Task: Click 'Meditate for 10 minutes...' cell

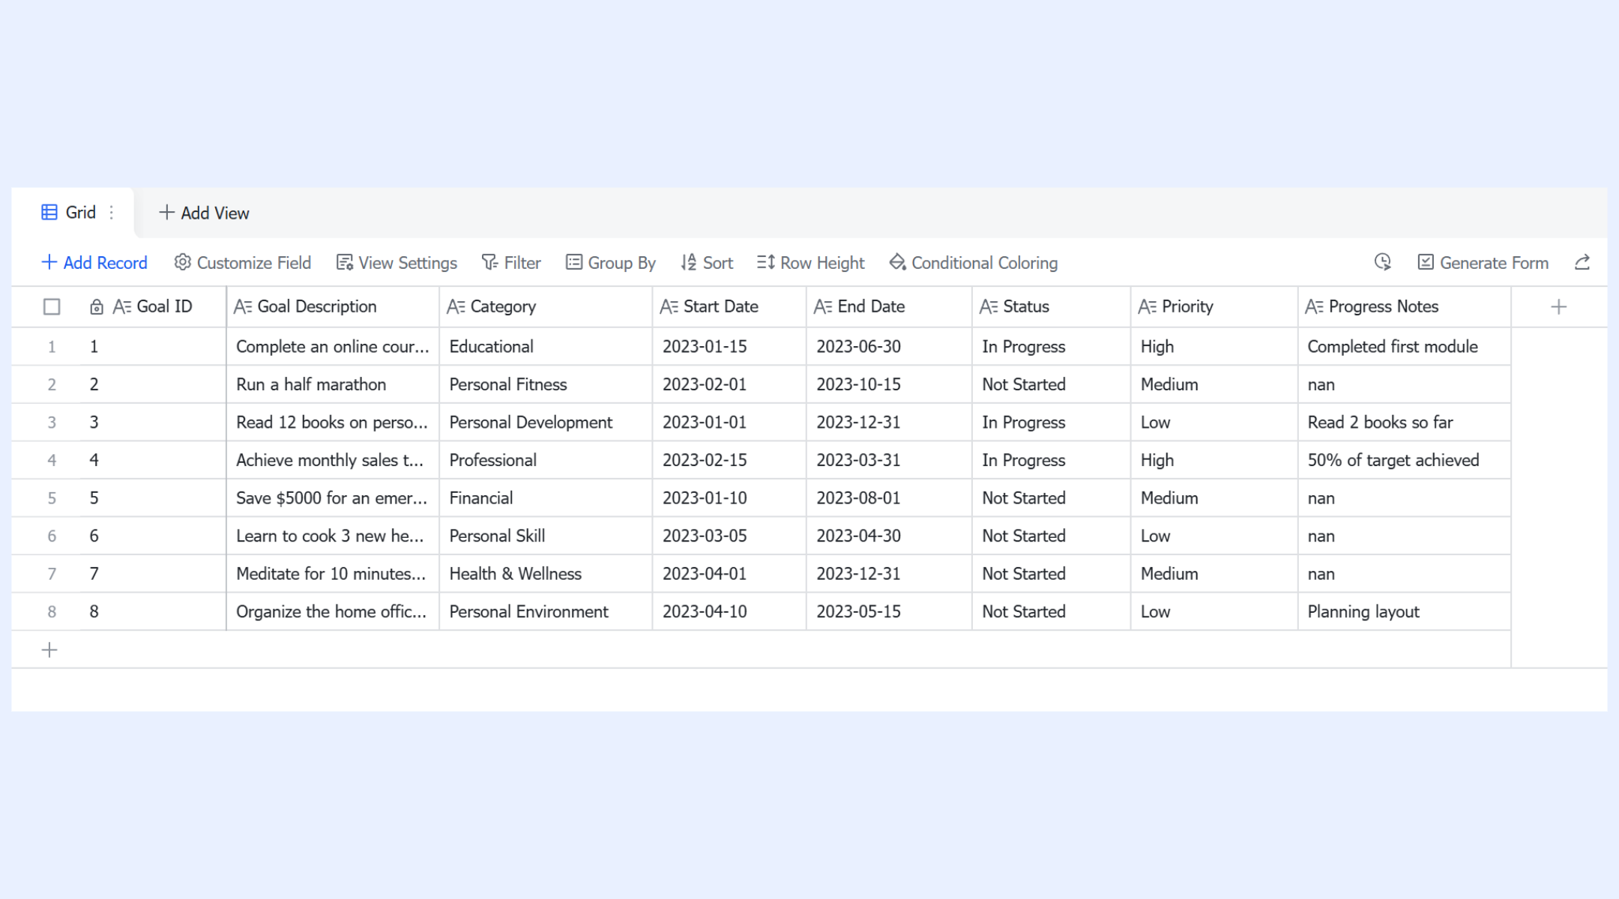Action: coord(333,574)
